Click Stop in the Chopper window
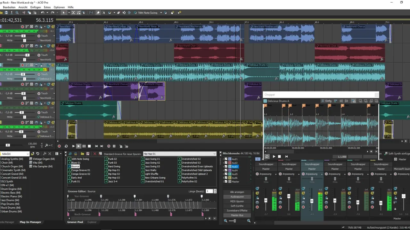This screenshot has width=410, height=230. click(279, 157)
